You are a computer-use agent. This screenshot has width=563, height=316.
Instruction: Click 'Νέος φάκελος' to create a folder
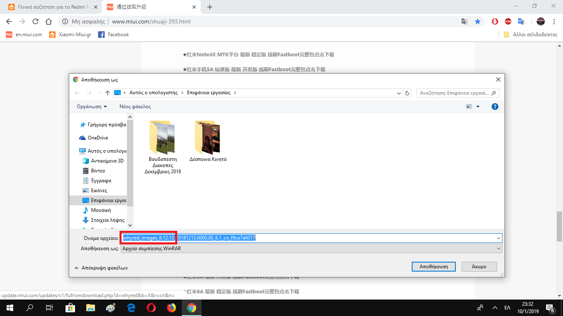(x=135, y=107)
